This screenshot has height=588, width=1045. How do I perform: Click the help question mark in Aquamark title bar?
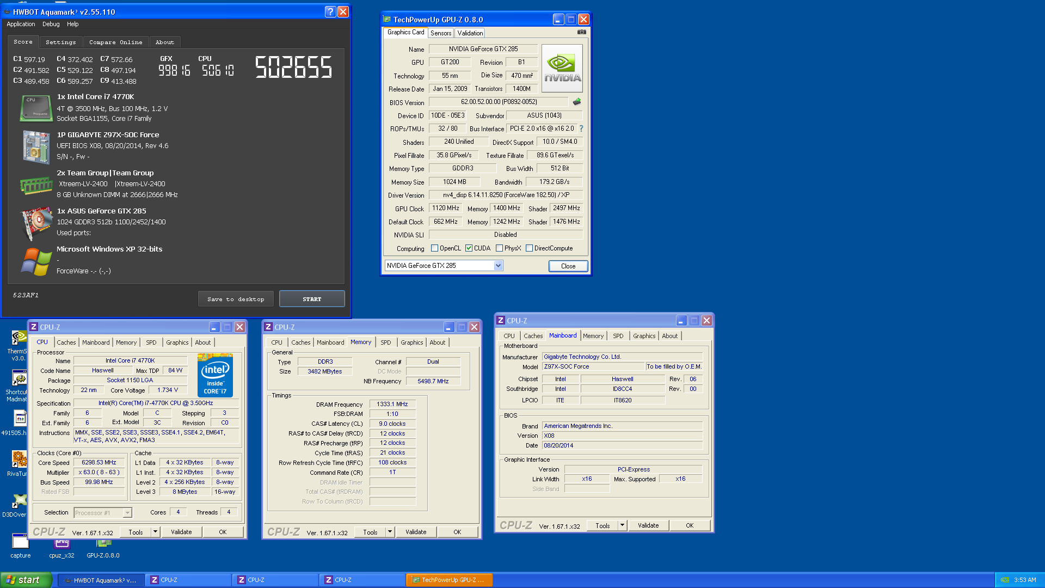[330, 11]
